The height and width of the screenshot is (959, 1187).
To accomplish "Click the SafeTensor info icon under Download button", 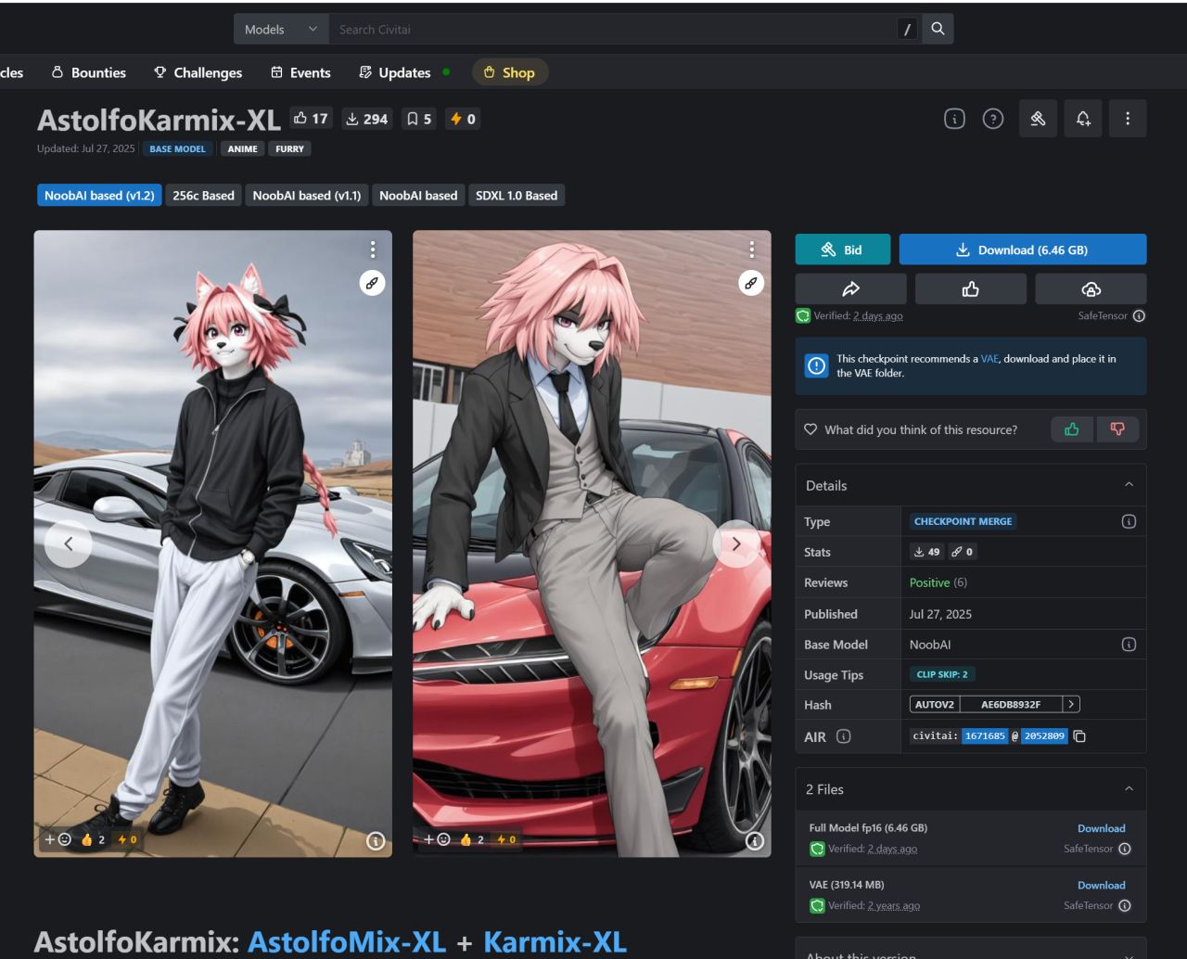I will coord(1139,316).
